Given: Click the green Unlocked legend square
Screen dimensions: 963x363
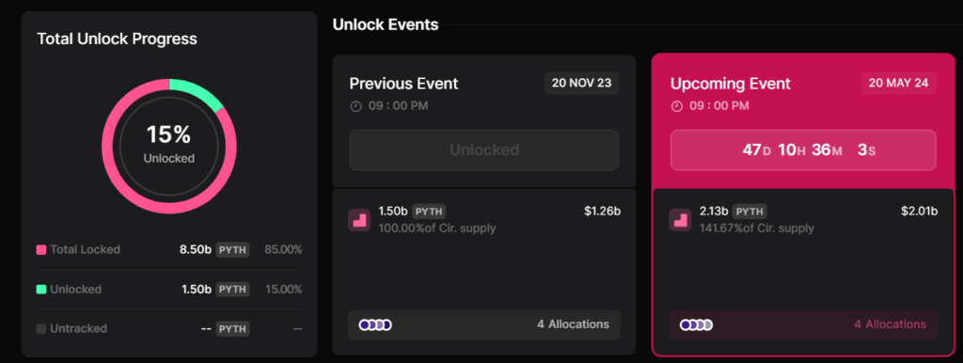Looking at the screenshot, I should click(41, 290).
